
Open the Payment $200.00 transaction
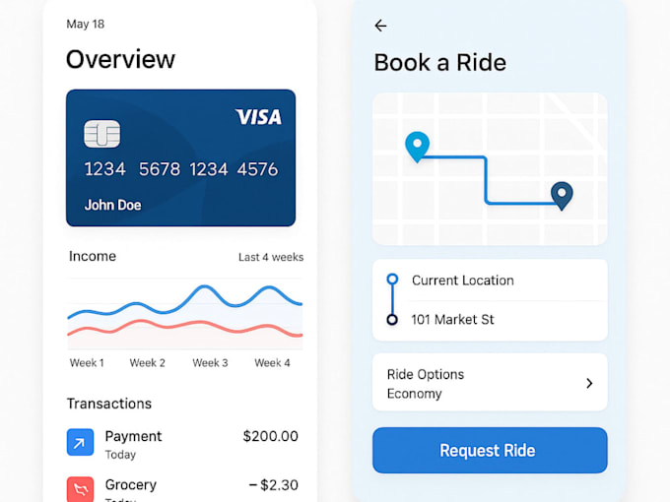[182, 444]
